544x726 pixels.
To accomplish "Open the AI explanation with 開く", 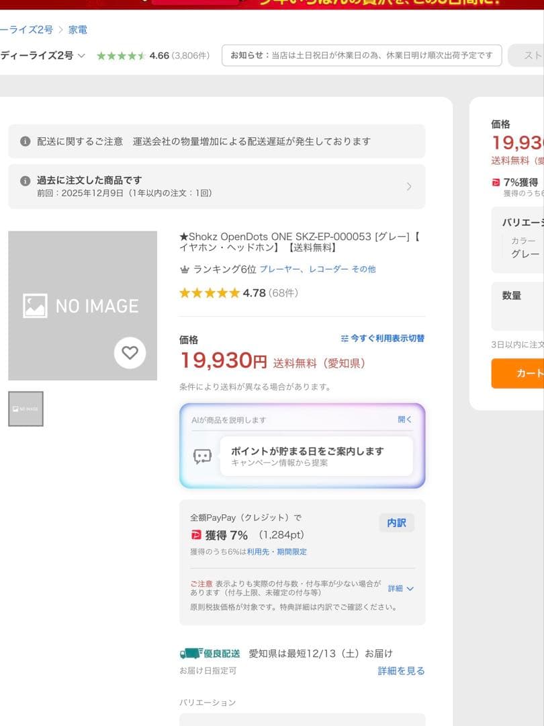I will click(x=404, y=419).
